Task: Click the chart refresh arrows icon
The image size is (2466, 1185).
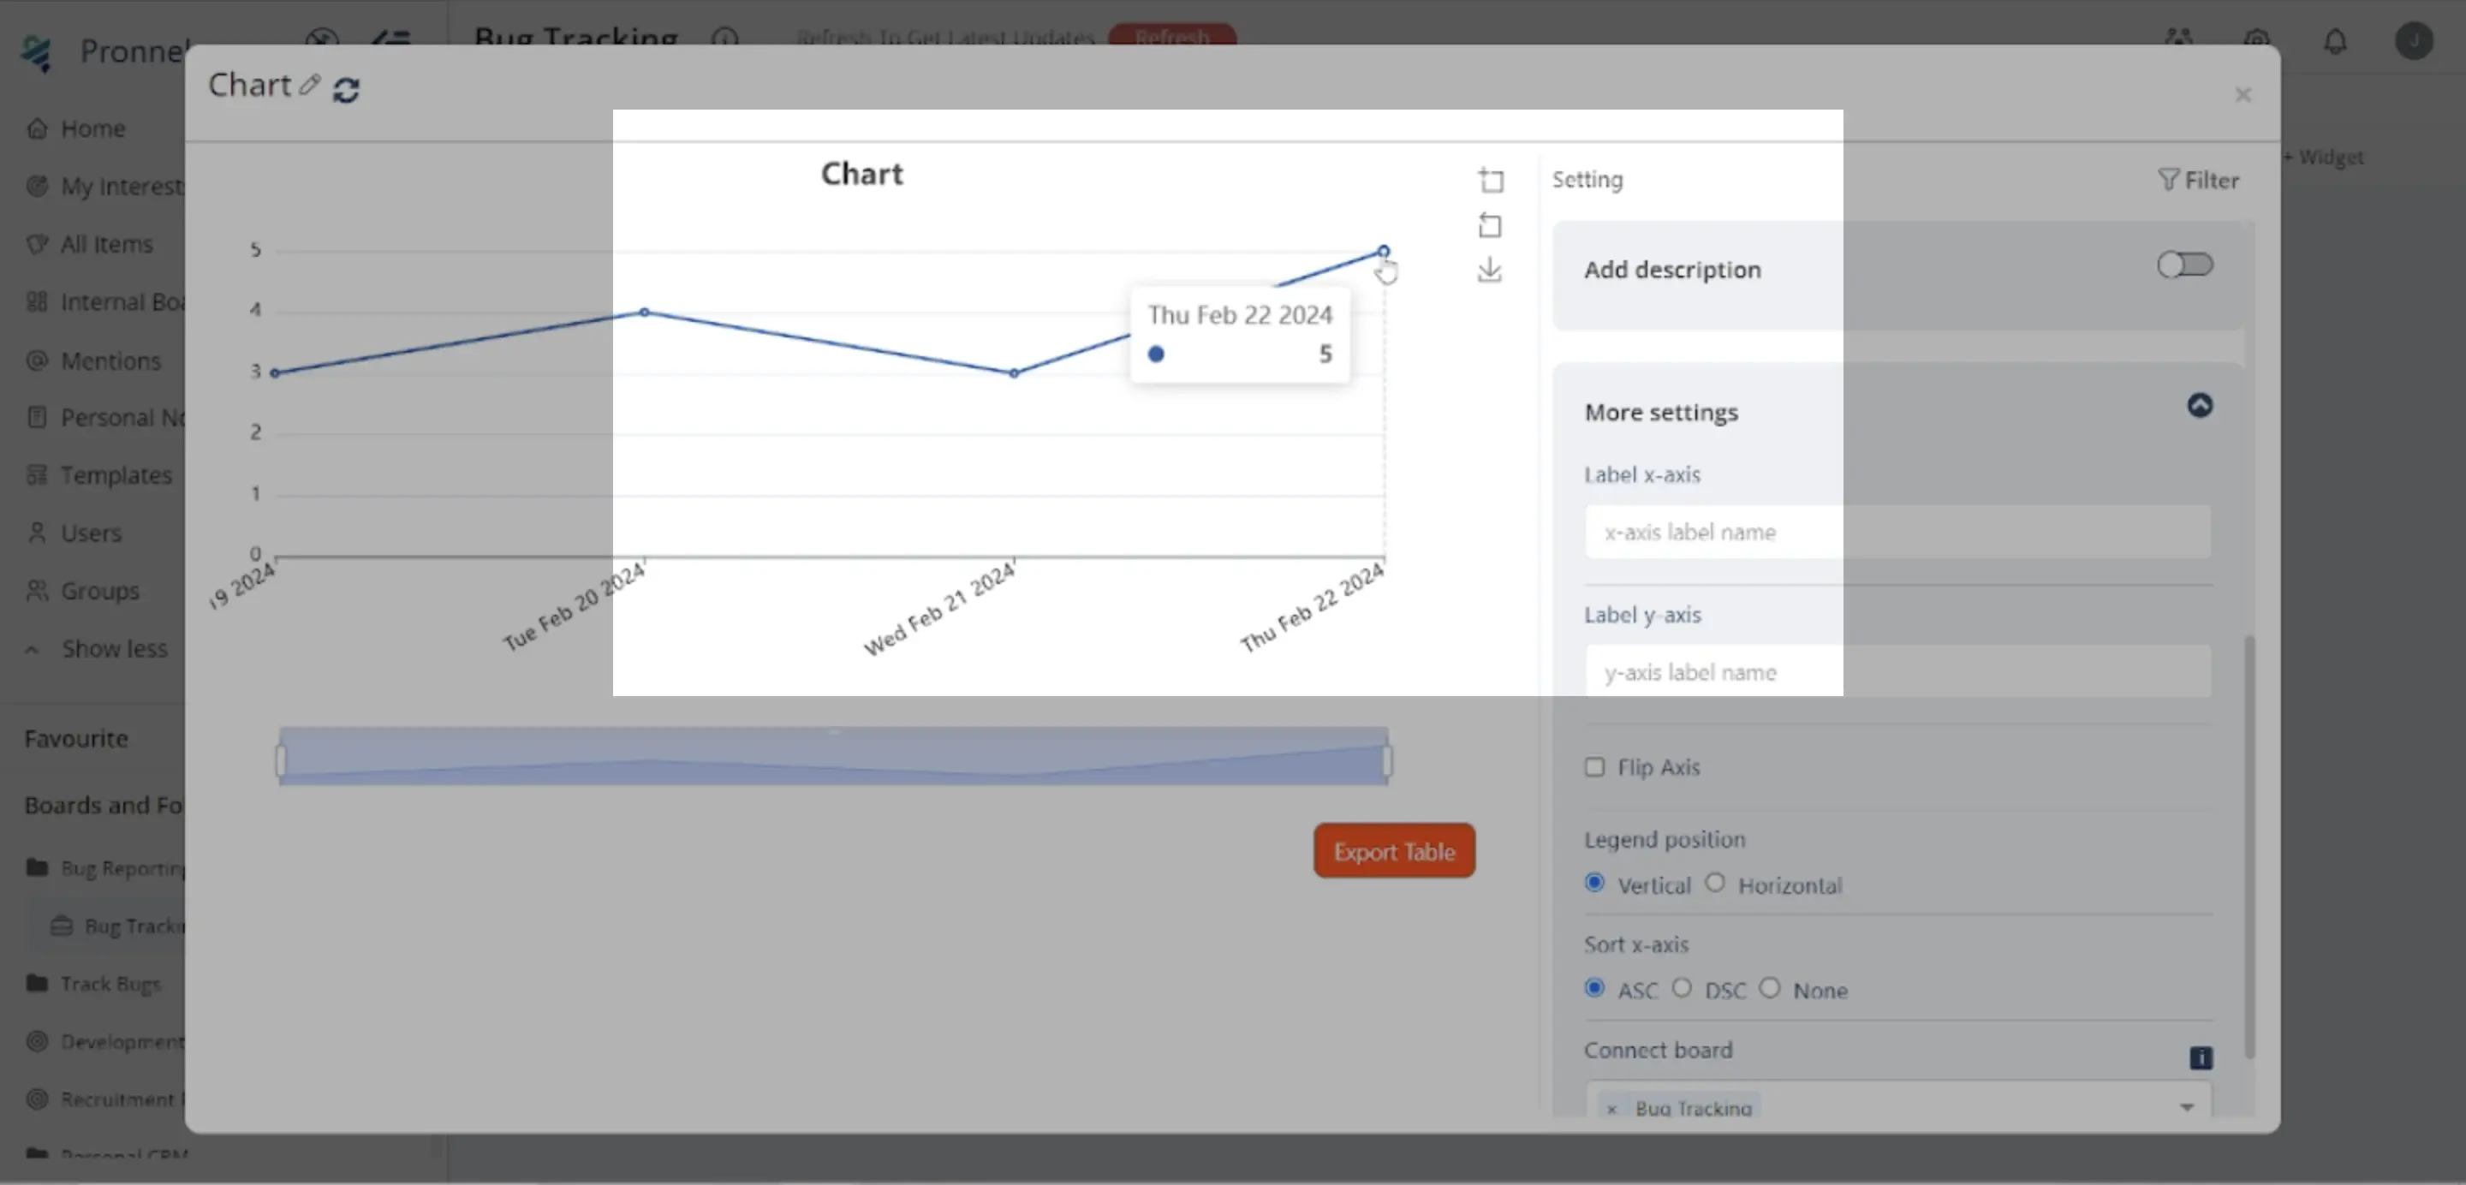Action: 347,90
